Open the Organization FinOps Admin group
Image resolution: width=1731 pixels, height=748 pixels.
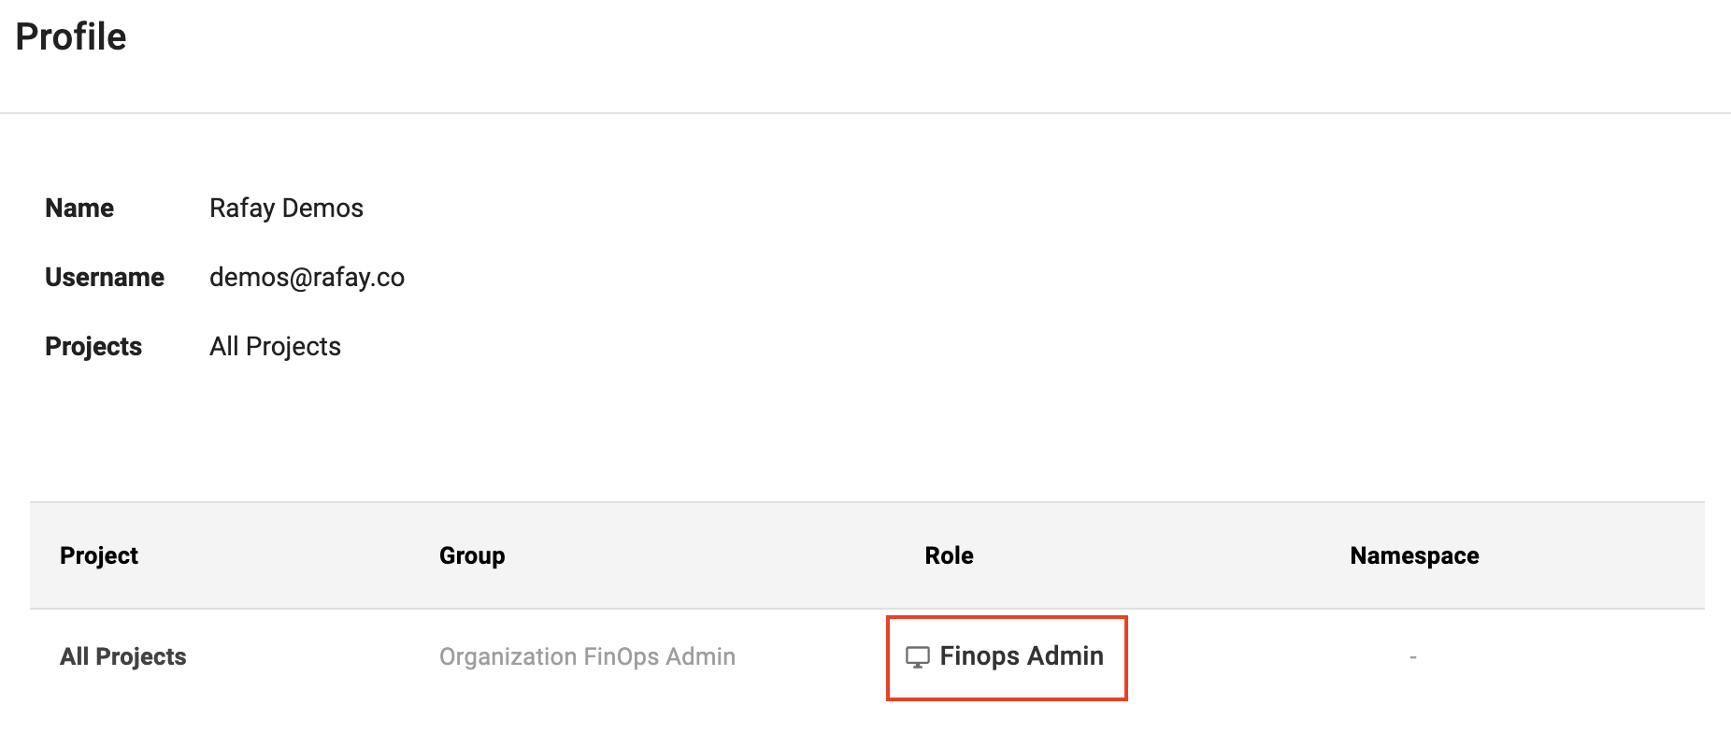pos(587,656)
